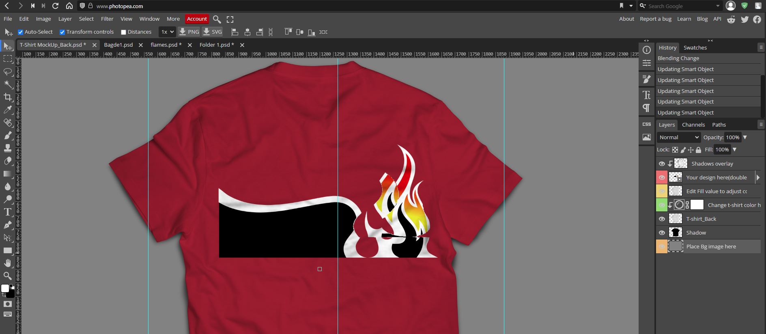The image size is (766, 334).
Task: Hide the Shadows overlay layer
Action: click(662, 164)
